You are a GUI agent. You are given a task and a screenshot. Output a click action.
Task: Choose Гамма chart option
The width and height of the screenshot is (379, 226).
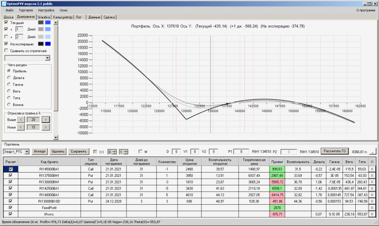(9, 85)
